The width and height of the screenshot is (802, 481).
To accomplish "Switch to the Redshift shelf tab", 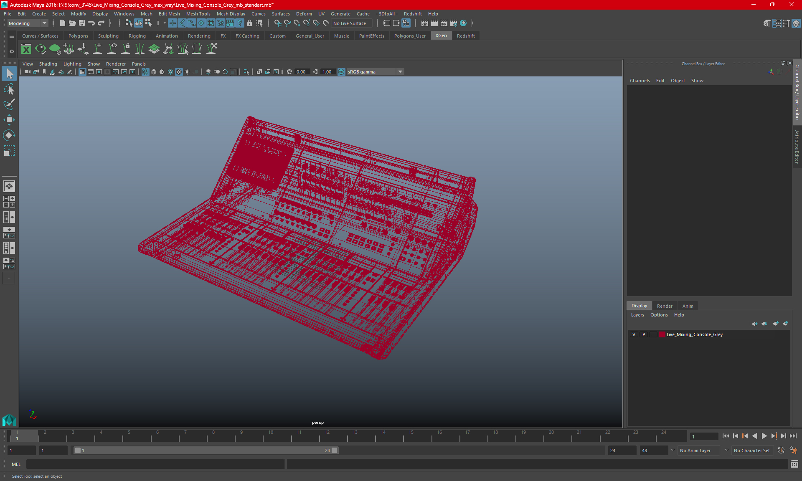I will point(466,36).
